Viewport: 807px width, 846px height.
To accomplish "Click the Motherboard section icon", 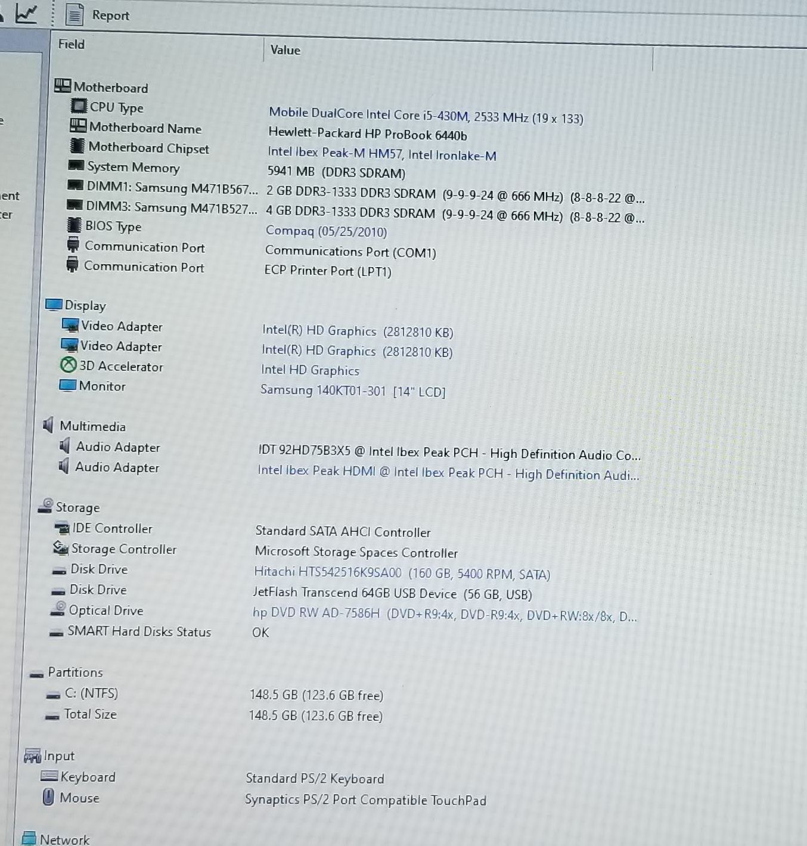I will click(63, 86).
